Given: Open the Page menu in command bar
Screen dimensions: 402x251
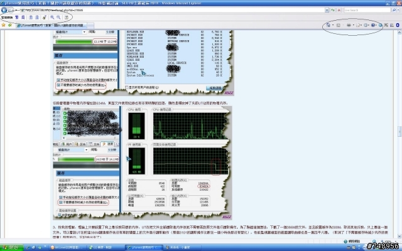Looking at the screenshot, I should point(359,25).
